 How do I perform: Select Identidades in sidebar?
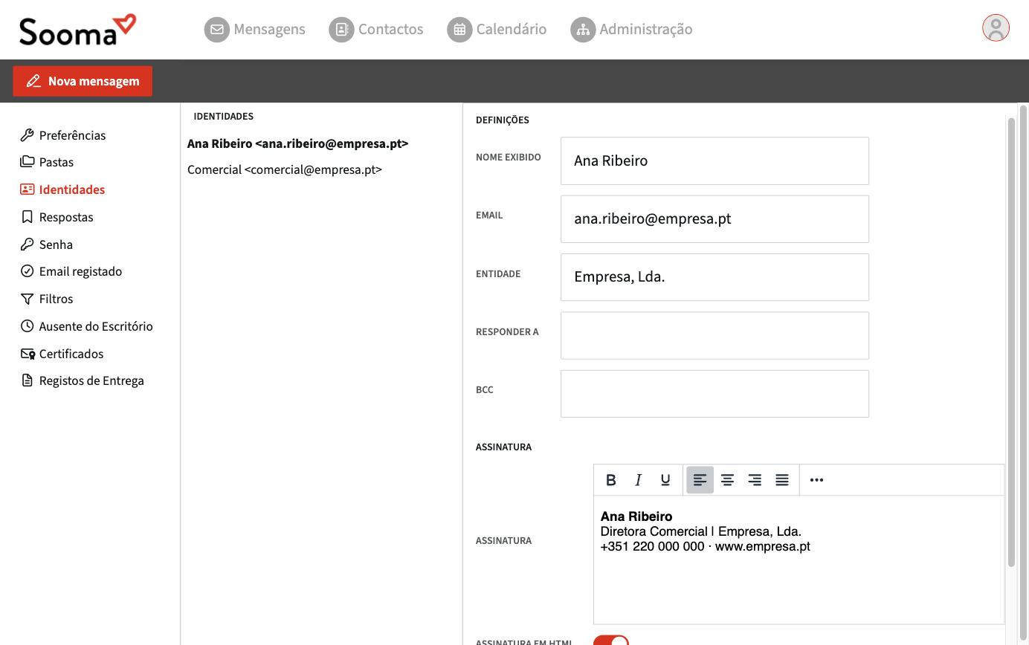click(62, 189)
